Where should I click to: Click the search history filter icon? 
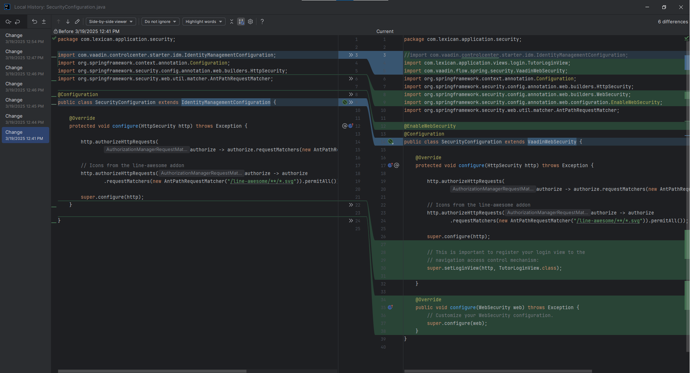[8, 22]
